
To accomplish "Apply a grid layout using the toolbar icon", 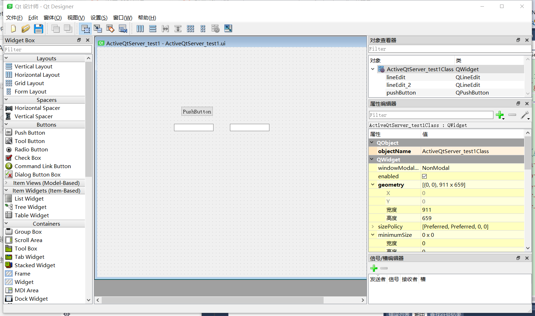I will click(190, 29).
